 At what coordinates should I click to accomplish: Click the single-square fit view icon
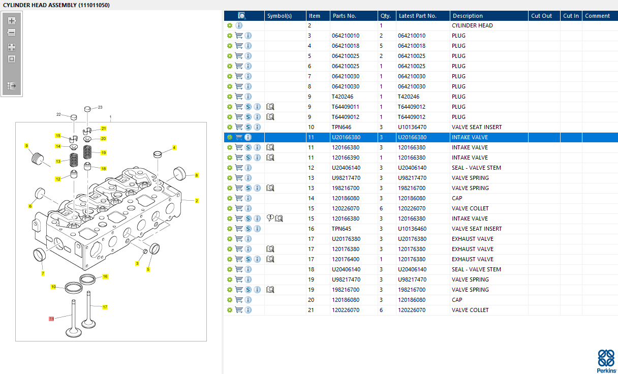pos(12,59)
